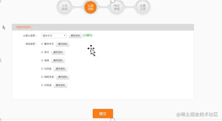Viewport: 222px width, 121px height.
Task: Click the 其他语言 field label
Action: pyautogui.click(x=31, y=44)
